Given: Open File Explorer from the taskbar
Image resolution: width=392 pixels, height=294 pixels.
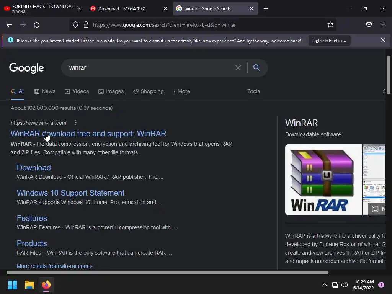Looking at the screenshot, I should pos(29,285).
